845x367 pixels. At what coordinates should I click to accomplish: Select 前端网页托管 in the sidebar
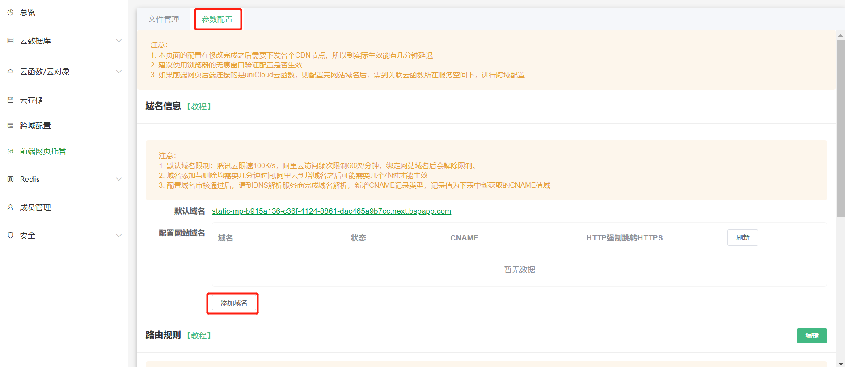click(43, 151)
